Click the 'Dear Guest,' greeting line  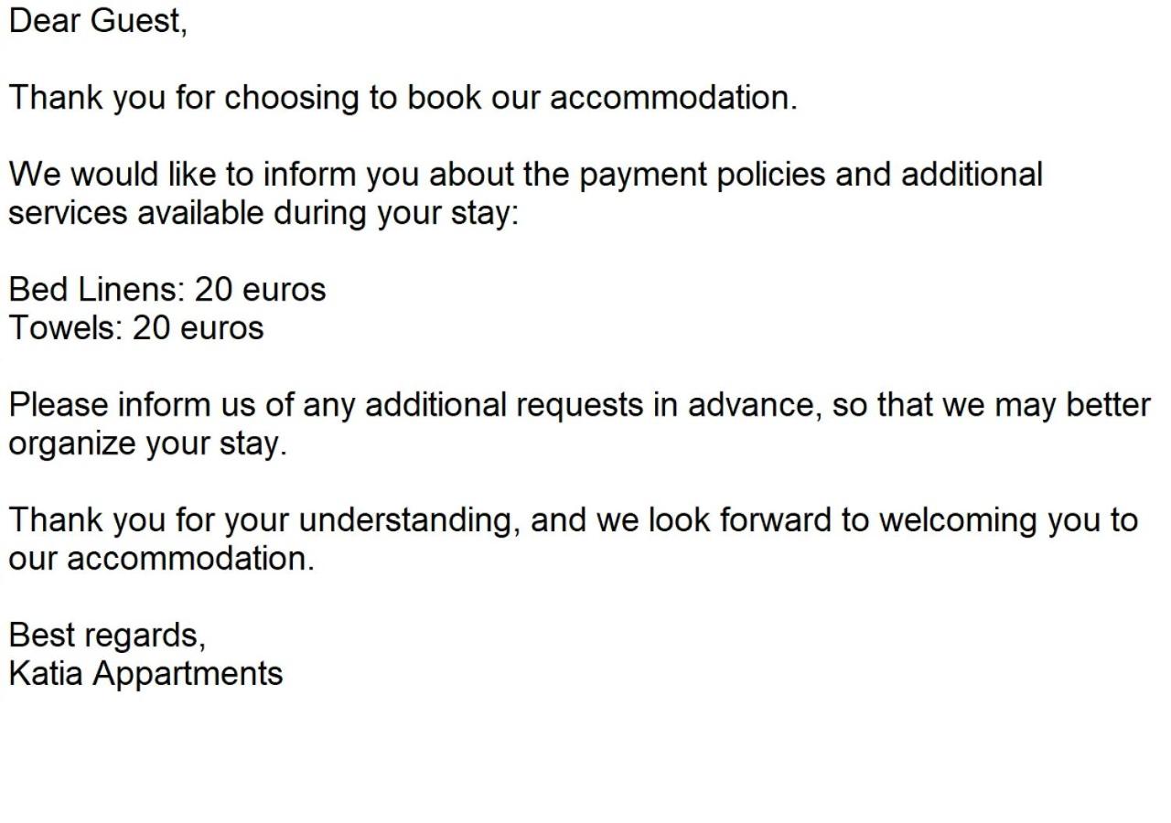point(98,20)
